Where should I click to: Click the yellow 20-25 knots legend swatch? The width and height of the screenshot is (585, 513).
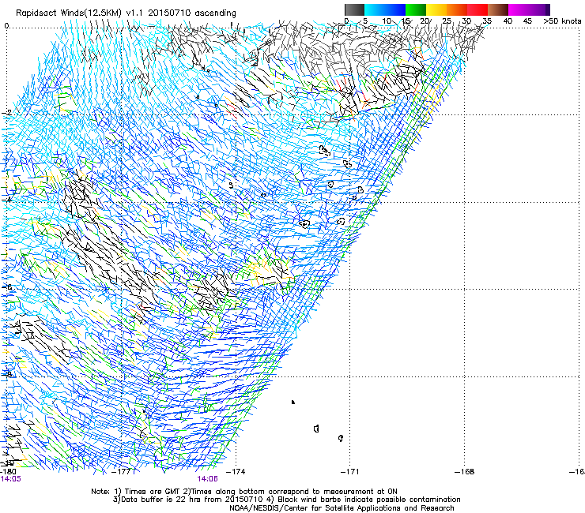click(x=436, y=9)
